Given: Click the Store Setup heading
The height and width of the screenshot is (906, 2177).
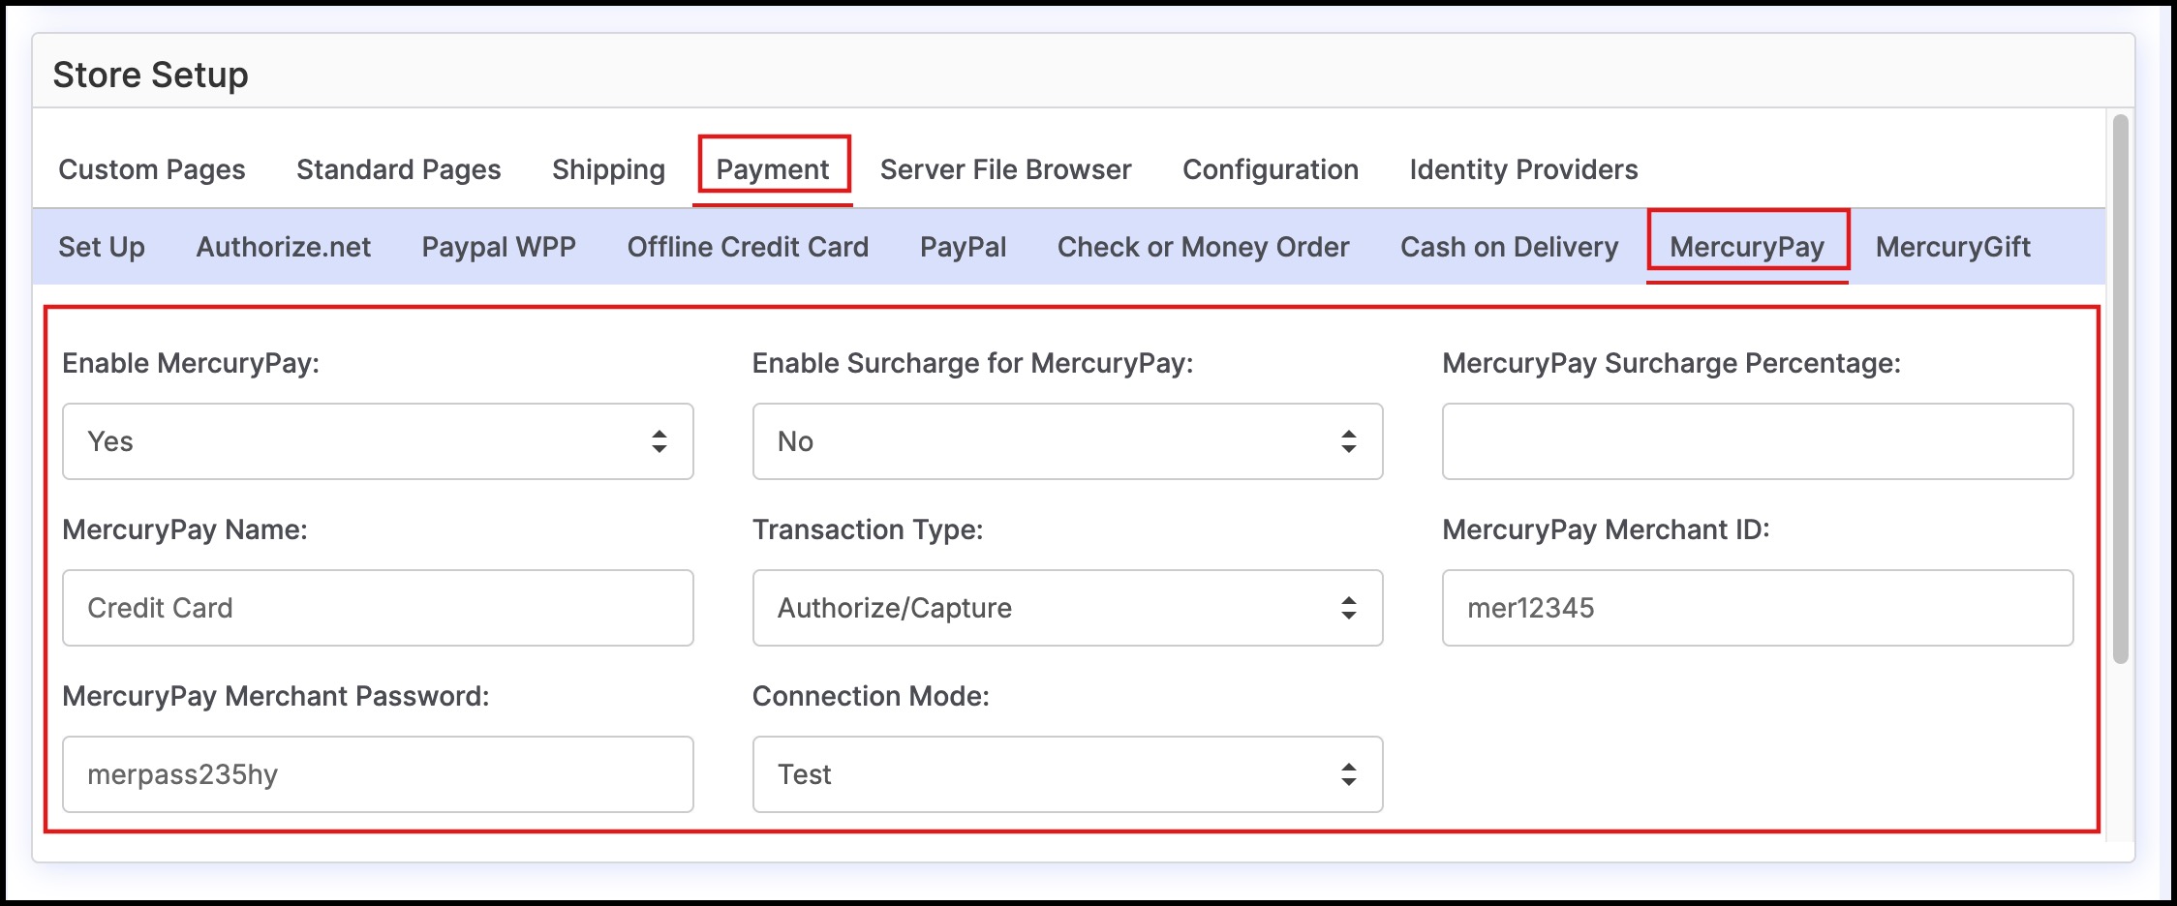Looking at the screenshot, I should click(x=150, y=75).
